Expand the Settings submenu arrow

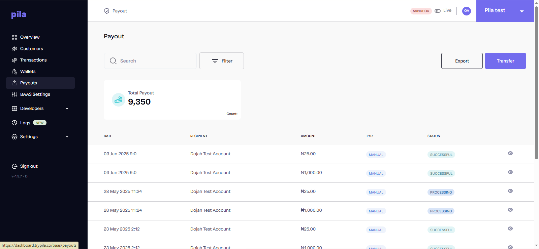point(67,137)
